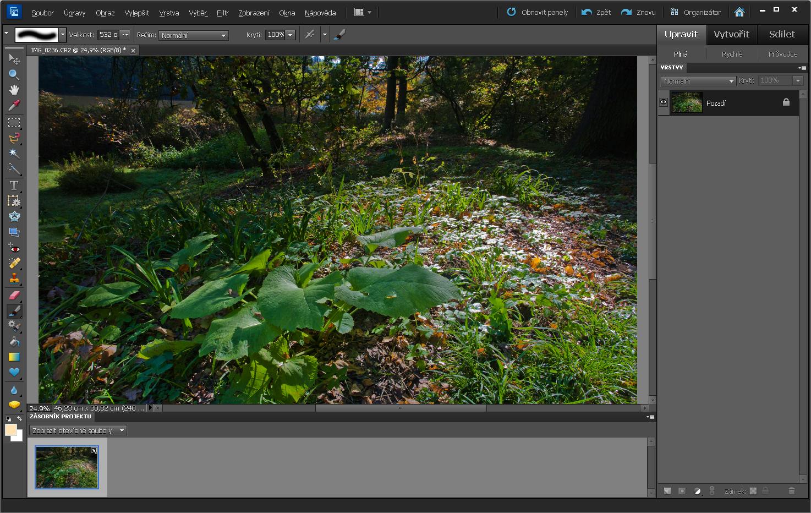
Task: Click the foreground color swatch
Action: (x=10, y=430)
